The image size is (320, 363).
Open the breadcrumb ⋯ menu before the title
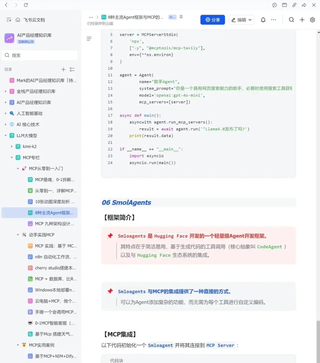point(90,17)
